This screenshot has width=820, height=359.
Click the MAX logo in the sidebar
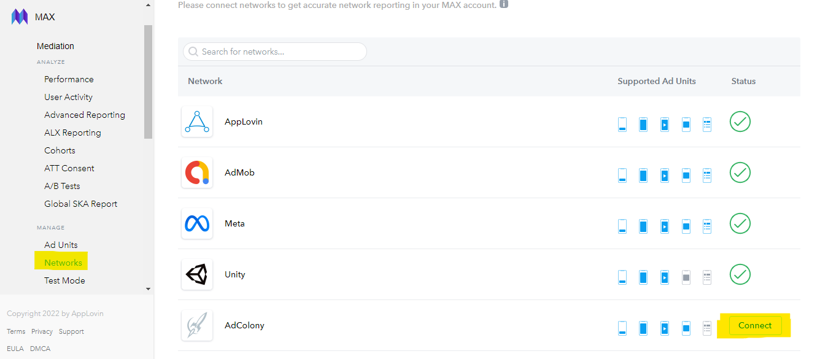point(20,17)
